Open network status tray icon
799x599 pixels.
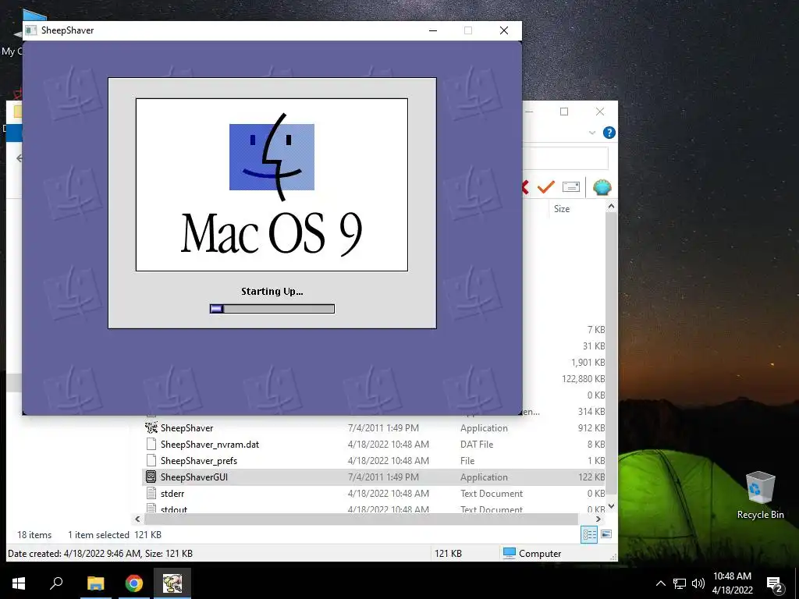(680, 583)
